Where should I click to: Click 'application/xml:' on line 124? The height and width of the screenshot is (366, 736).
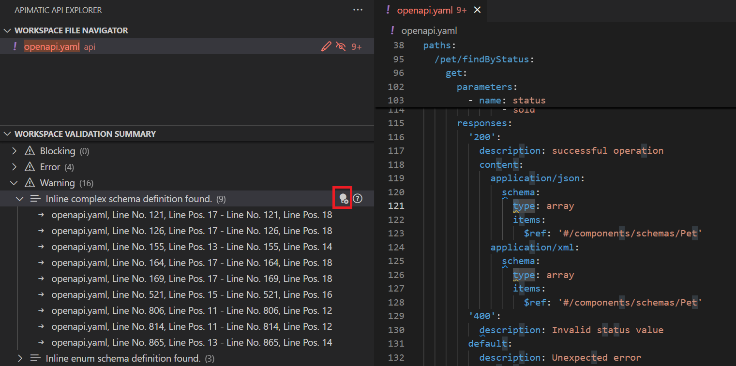pyautogui.click(x=535, y=247)
